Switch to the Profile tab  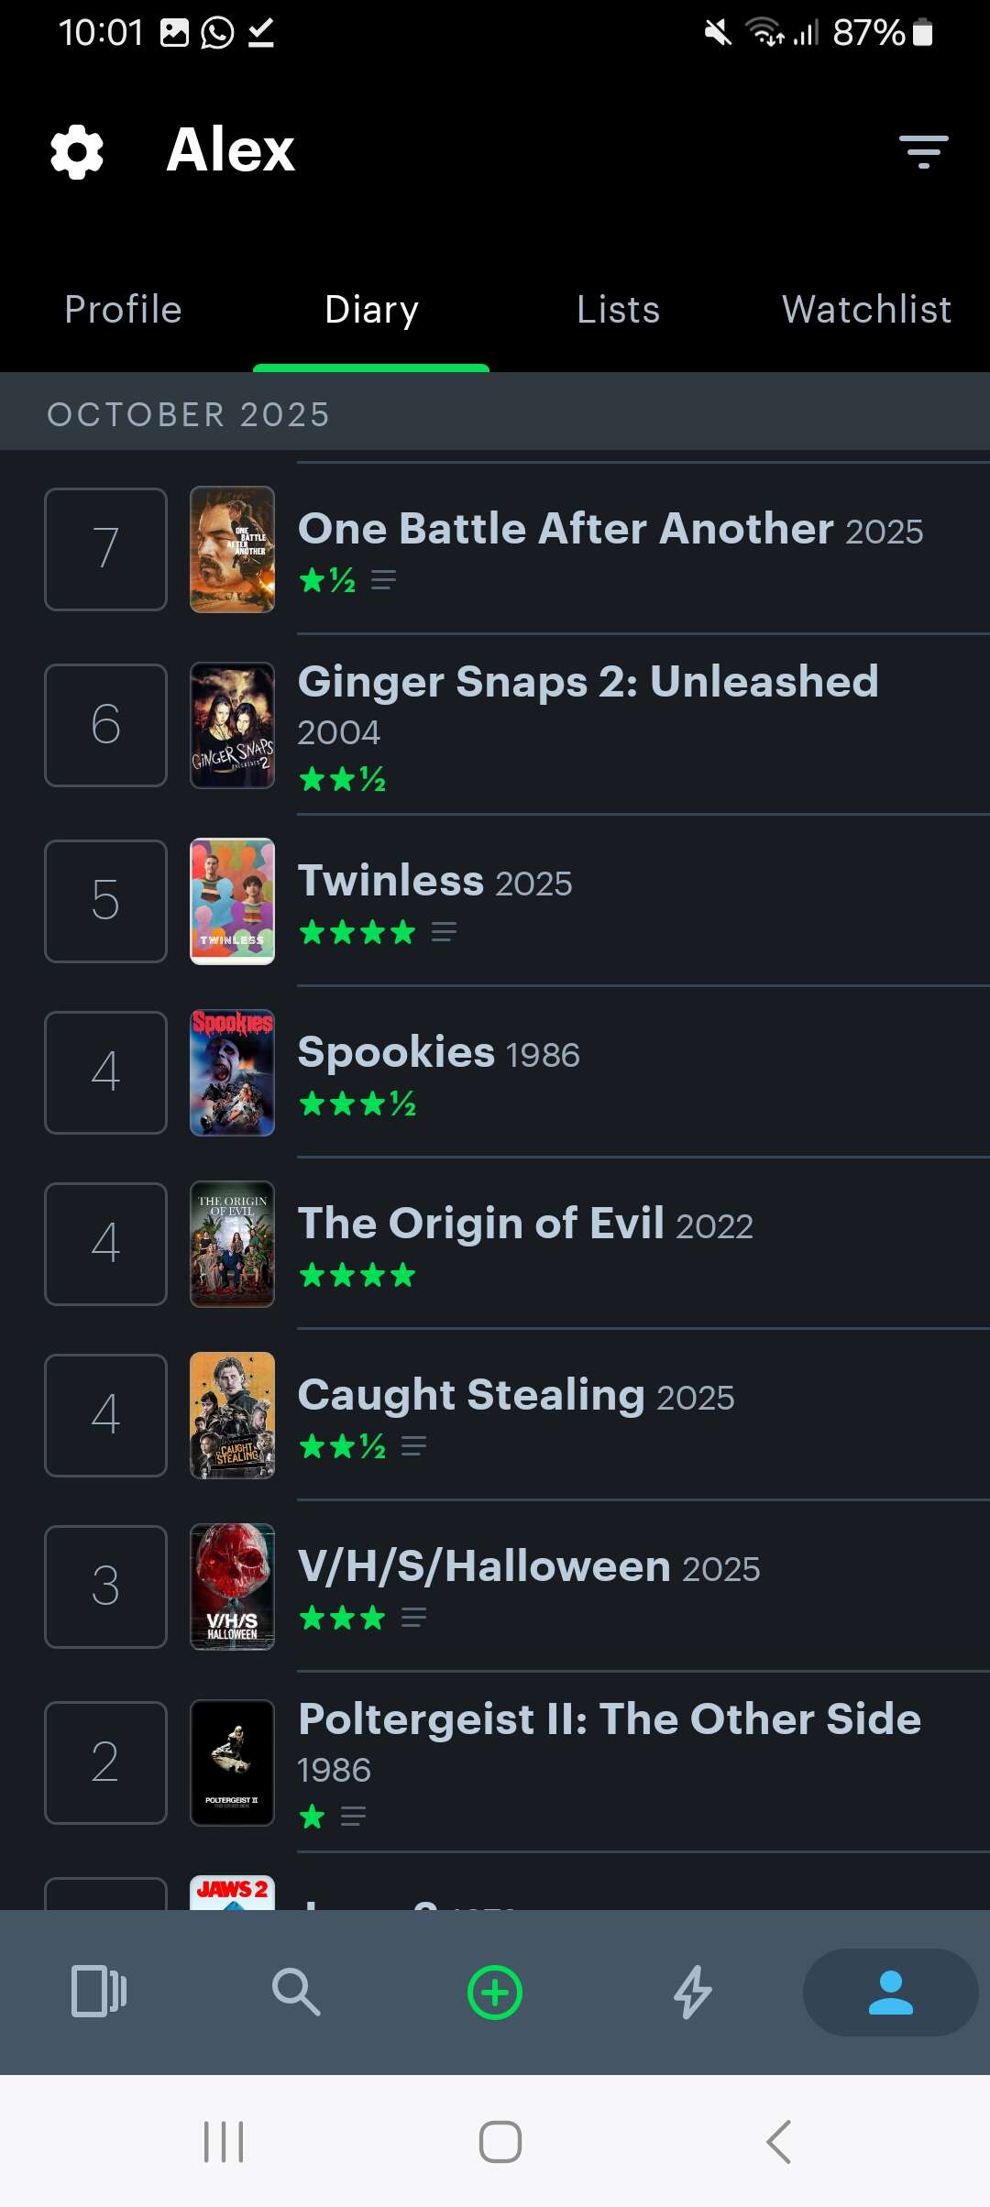pos(124,310)
